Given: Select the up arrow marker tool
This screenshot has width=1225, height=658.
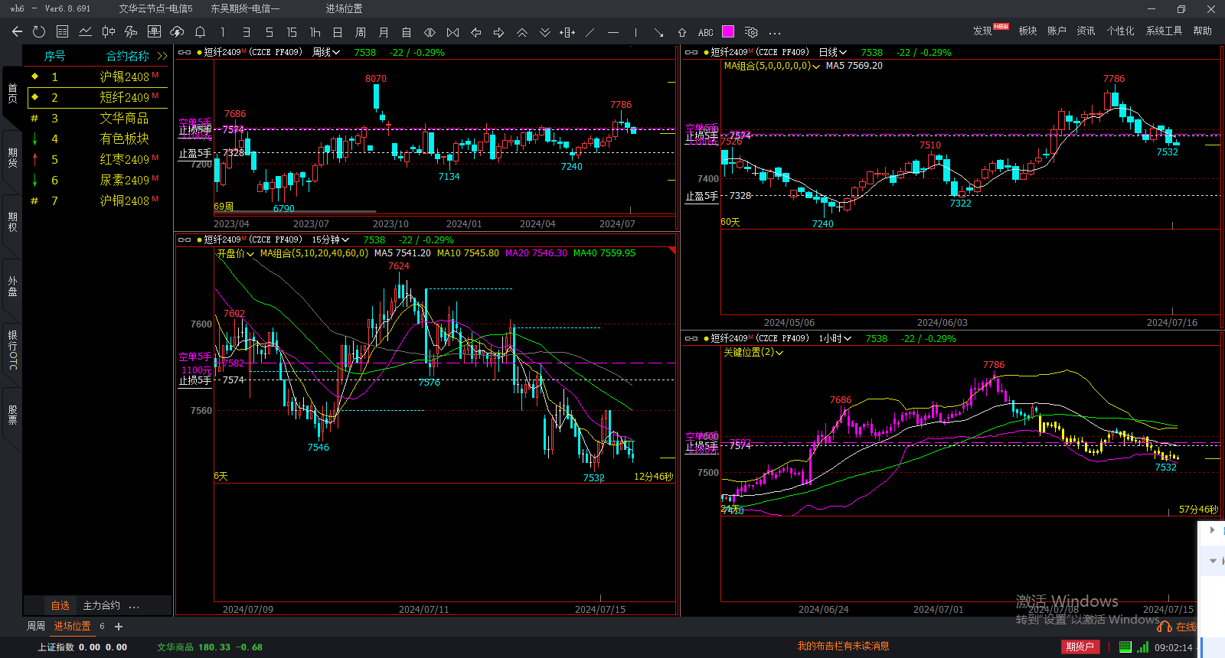Looking at the screenshot, I should (x=681, y=32).
